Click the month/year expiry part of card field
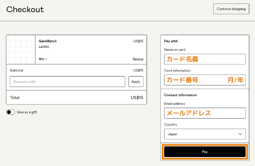The width and height of the screenshot is (255, 166). pos(235,80)
